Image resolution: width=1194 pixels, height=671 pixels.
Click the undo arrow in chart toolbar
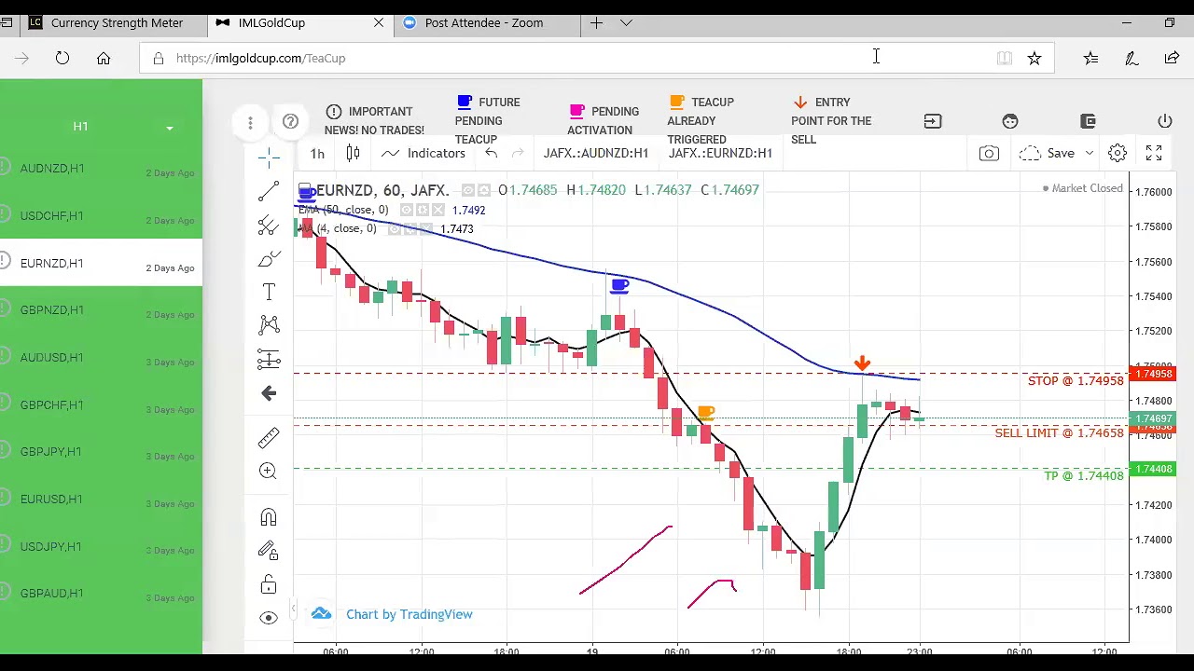[491, 153]
